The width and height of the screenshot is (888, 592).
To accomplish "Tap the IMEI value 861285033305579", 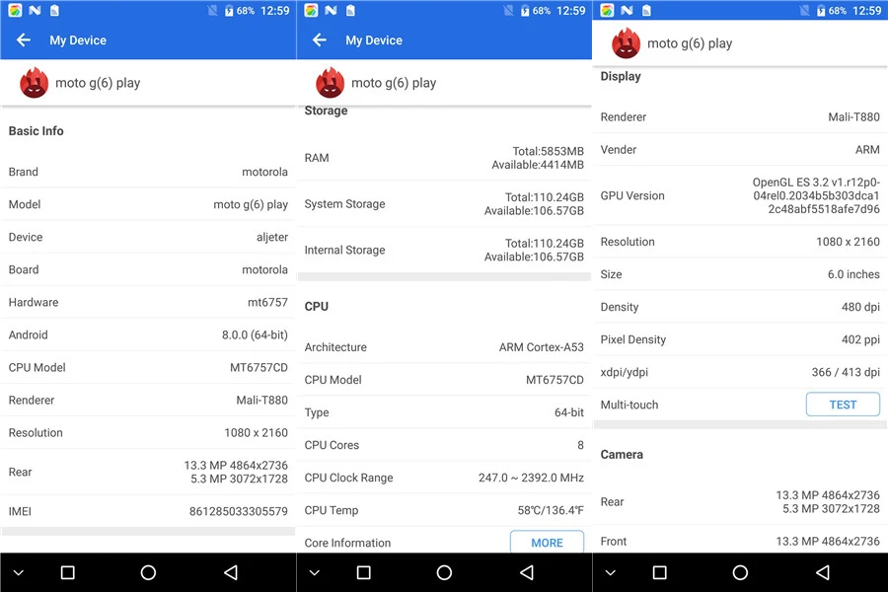I will (239, 511).
